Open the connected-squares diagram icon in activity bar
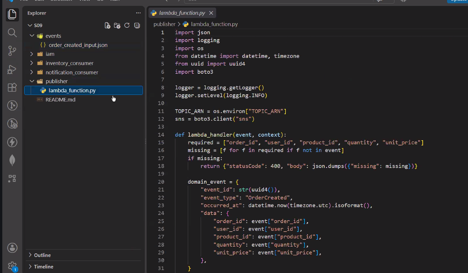Screen dimensions: 468x273 point(12,178)
